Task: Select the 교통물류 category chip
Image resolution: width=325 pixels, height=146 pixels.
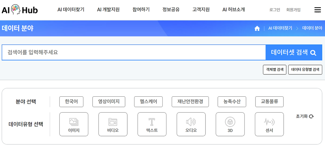Action: (x=269, y=102)
